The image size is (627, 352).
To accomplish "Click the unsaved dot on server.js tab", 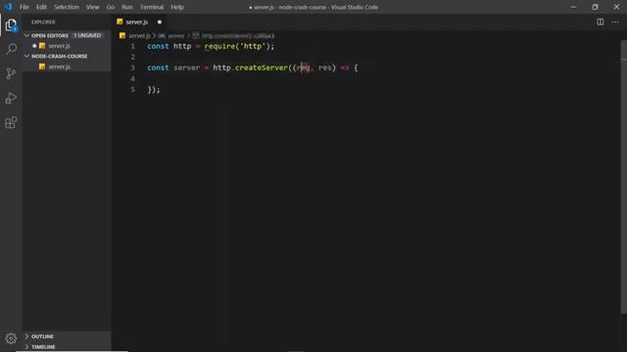I will click(160, 22).
